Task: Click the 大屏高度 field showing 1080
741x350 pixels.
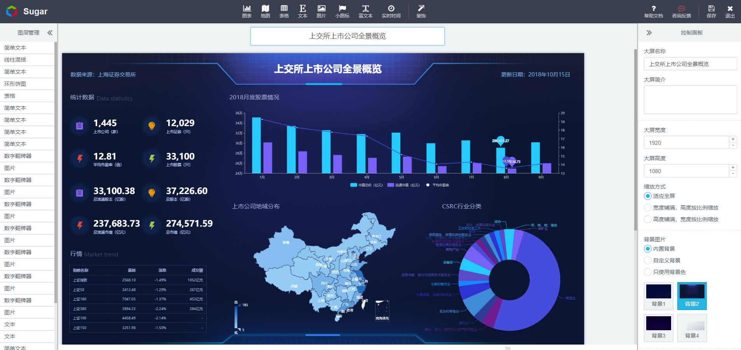Action: pyautogui.click(x=686, y=171)
